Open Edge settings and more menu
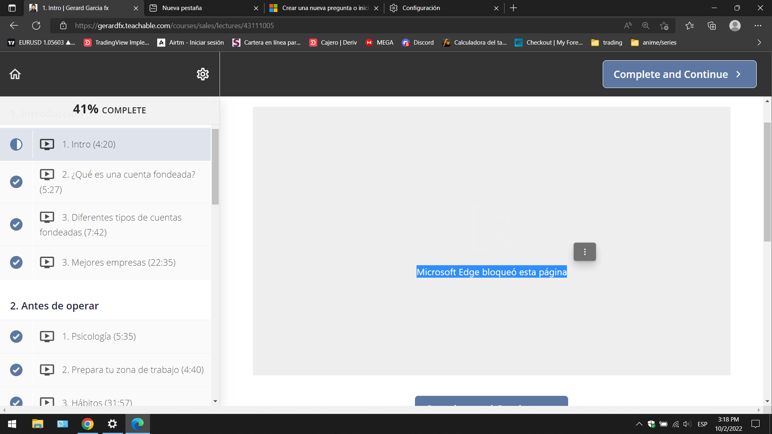This screenshot has width=772, height=434. point(758,26)
